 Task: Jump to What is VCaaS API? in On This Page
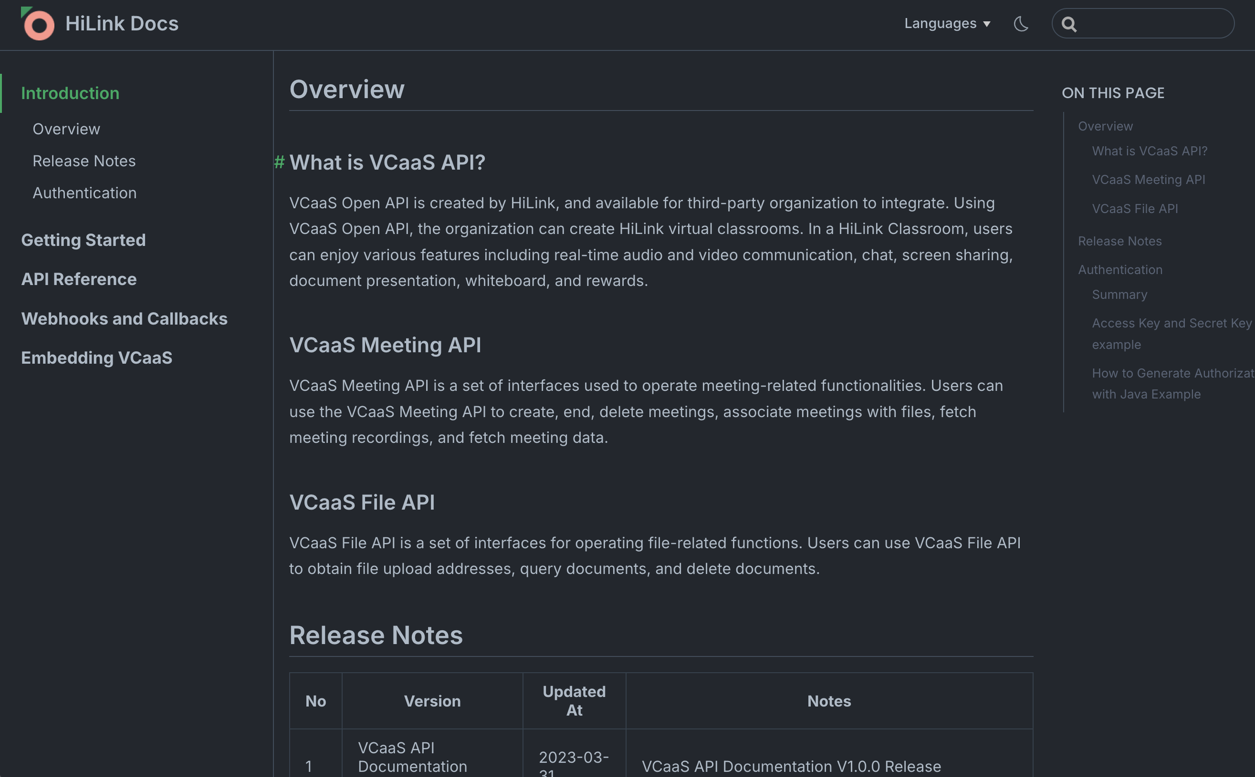1150,151
